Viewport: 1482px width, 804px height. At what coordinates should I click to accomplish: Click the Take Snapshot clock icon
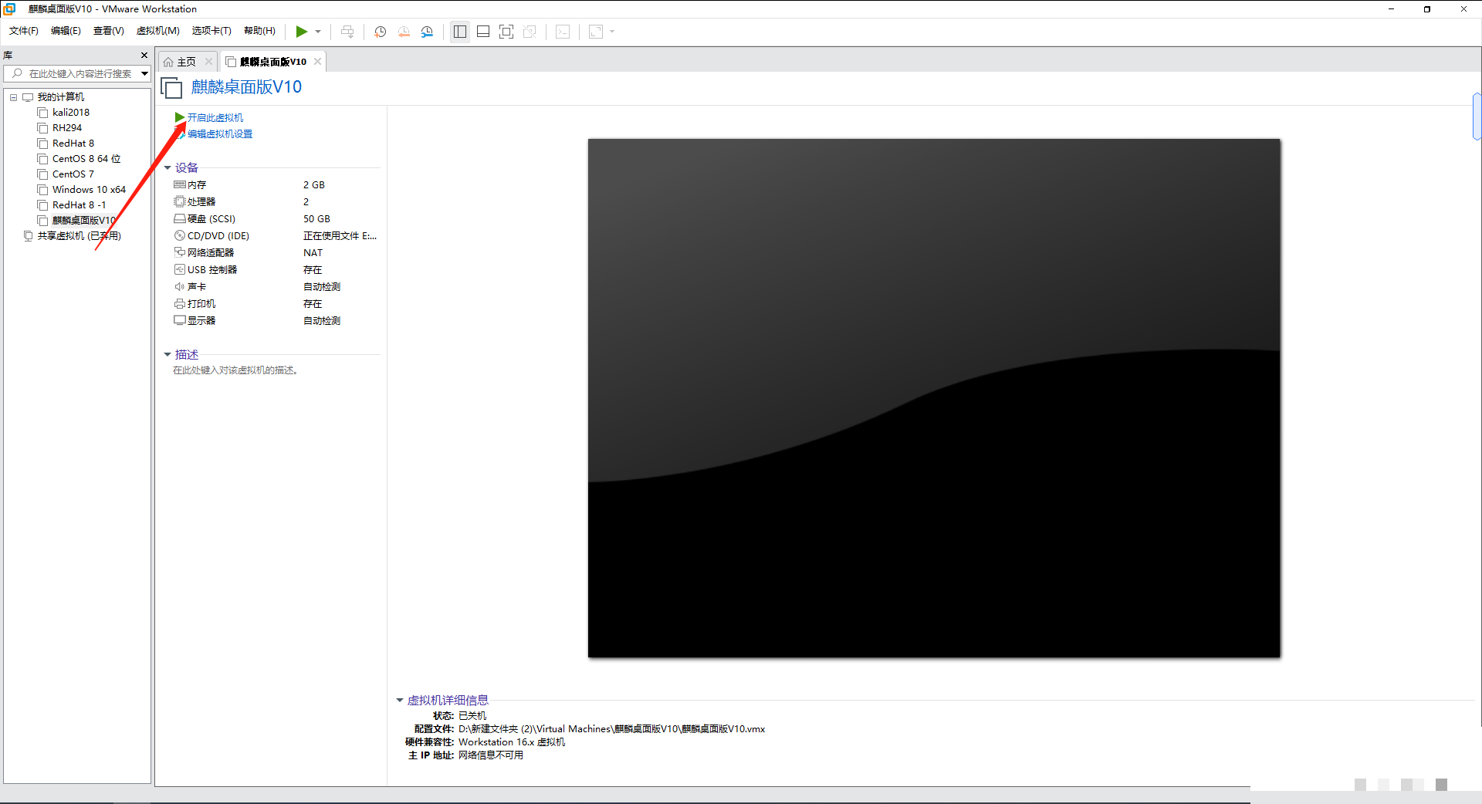[380, 32]
